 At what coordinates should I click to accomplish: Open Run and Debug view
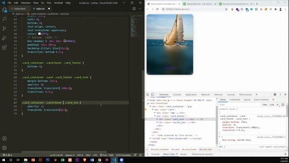tap(4, 38)
